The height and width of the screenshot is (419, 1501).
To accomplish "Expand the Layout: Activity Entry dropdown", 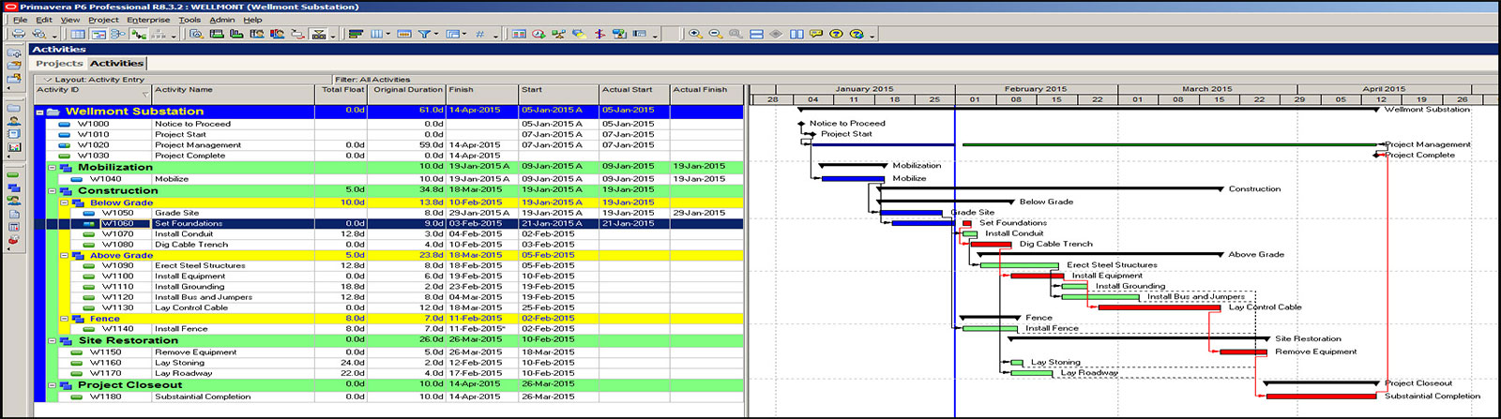I will pyautogui.click(x=49, y=80).
